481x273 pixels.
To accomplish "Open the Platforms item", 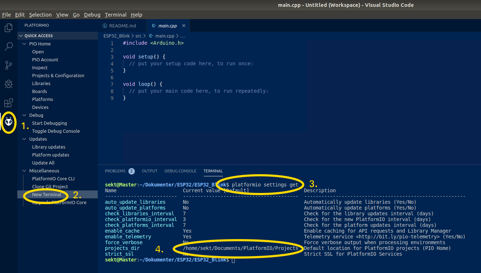I will point(43,99).
